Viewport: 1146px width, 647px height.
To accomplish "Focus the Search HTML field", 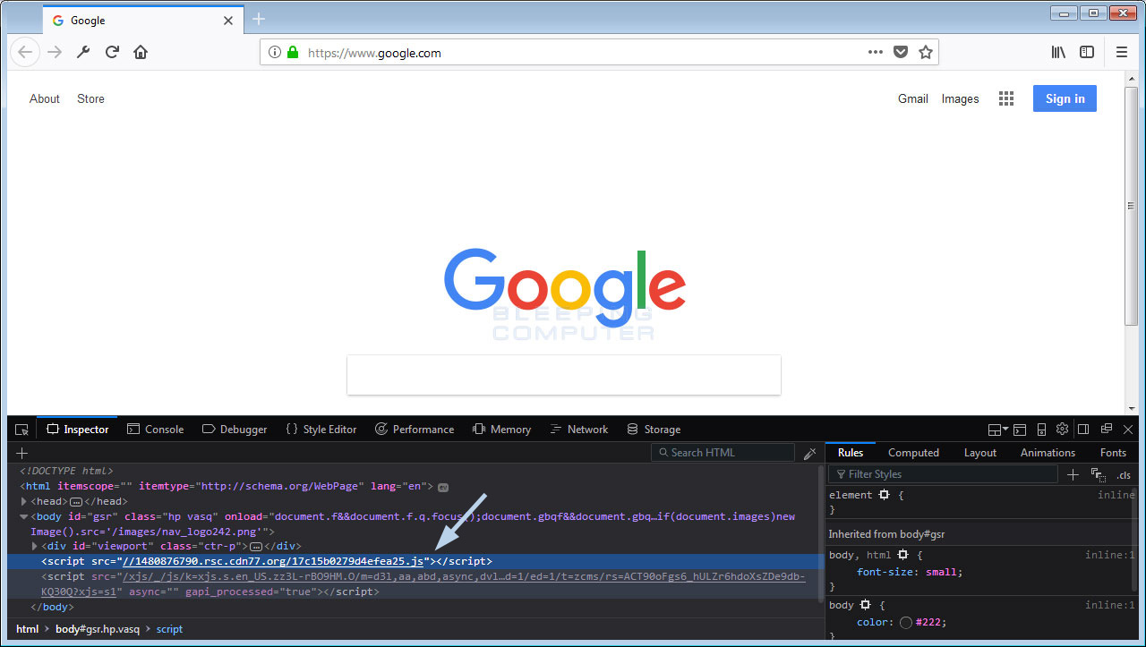I will 723,453.
